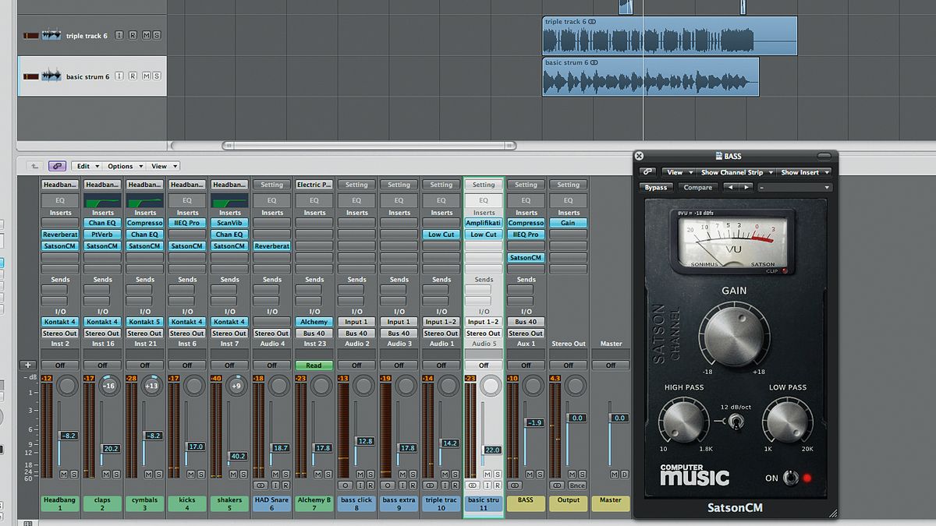
Task: Record-enable the triple track 6 track
Action: click(x=133, y=36)
